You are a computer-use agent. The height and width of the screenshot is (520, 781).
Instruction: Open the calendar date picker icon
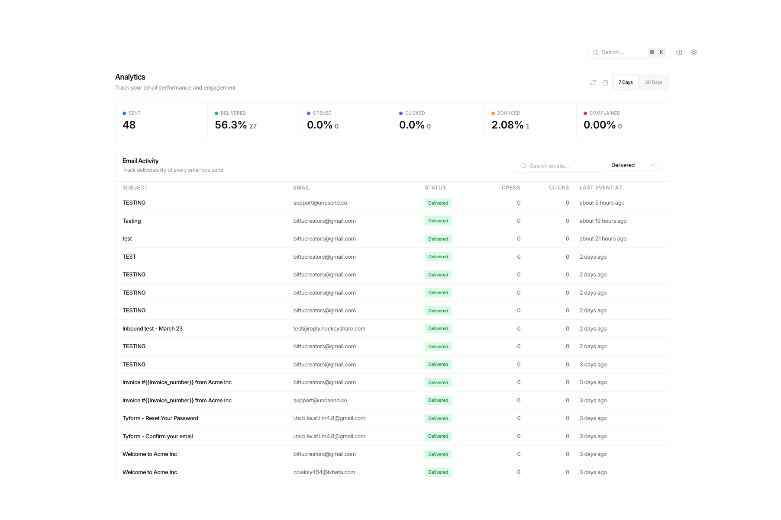605,82
